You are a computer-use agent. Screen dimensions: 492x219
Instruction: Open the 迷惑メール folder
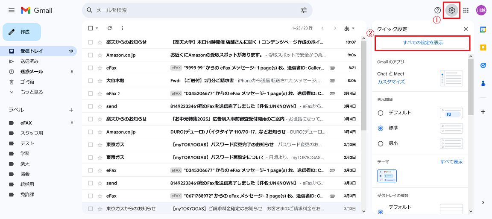point(32,72)
